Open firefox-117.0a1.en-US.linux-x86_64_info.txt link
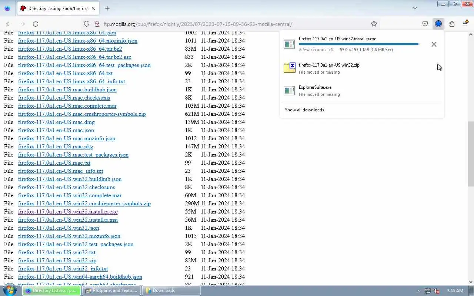Viewport: 474px width, 296px height. pyautogui.click(x=71, y=81)
